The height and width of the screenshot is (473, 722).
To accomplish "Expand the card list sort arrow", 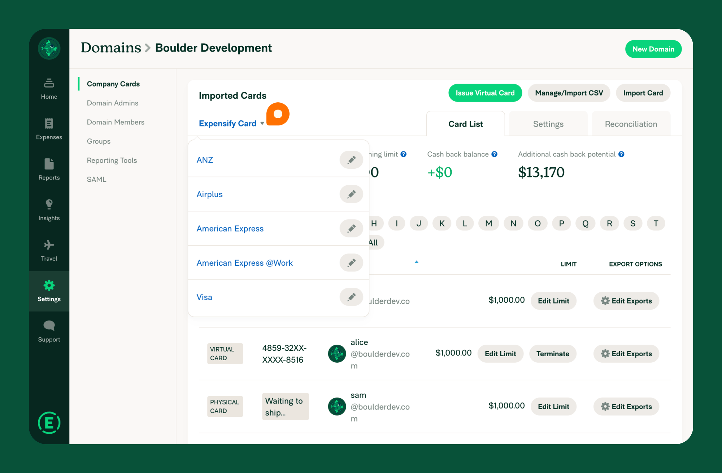I will [x=417, y=262].
